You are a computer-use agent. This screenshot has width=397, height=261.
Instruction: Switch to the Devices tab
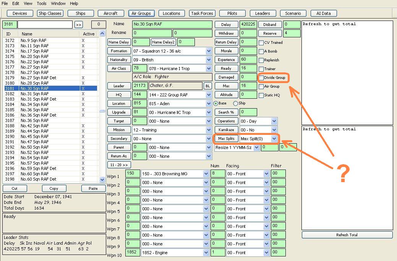point(20,13)
